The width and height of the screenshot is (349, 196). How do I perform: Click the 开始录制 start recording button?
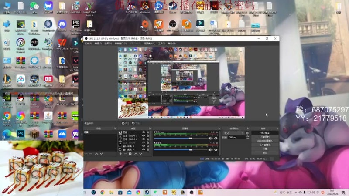coord(265,137)
